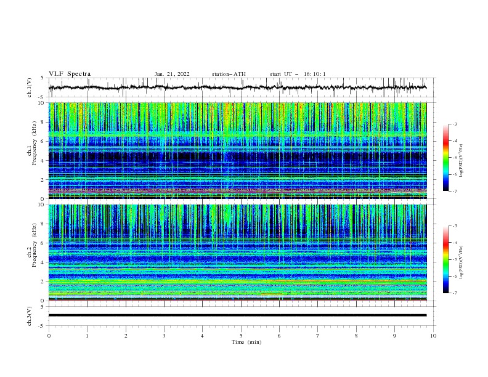The width and height of the screenshot is (488, 377).
Task: Click the "log(PSD)(V²/Hz)" label beside ch.1 color bar
Action: tap(462, 161)
